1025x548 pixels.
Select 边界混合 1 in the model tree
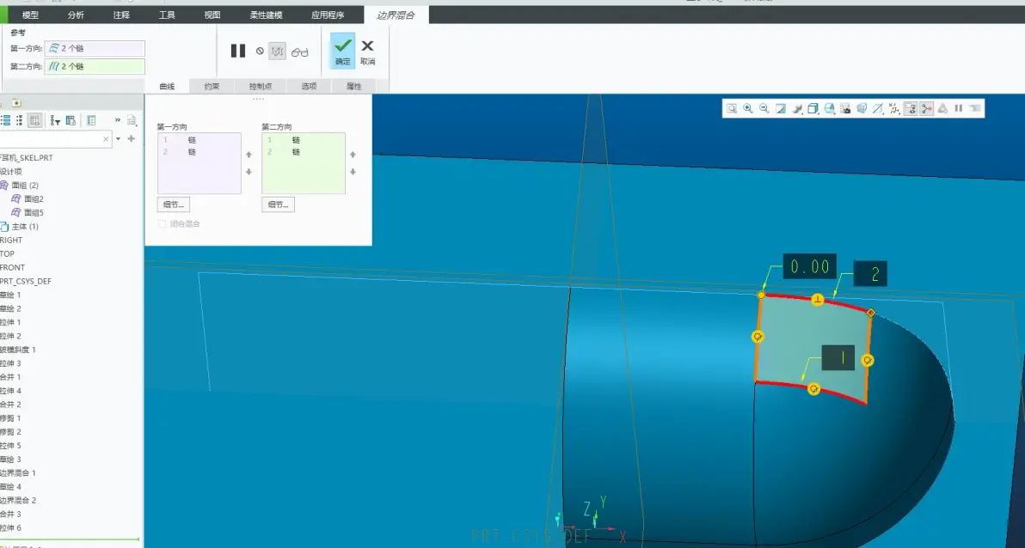click(18, 473)
